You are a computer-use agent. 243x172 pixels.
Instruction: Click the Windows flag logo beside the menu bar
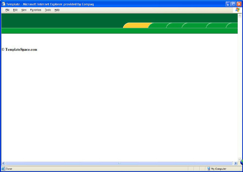pos(238,10)
